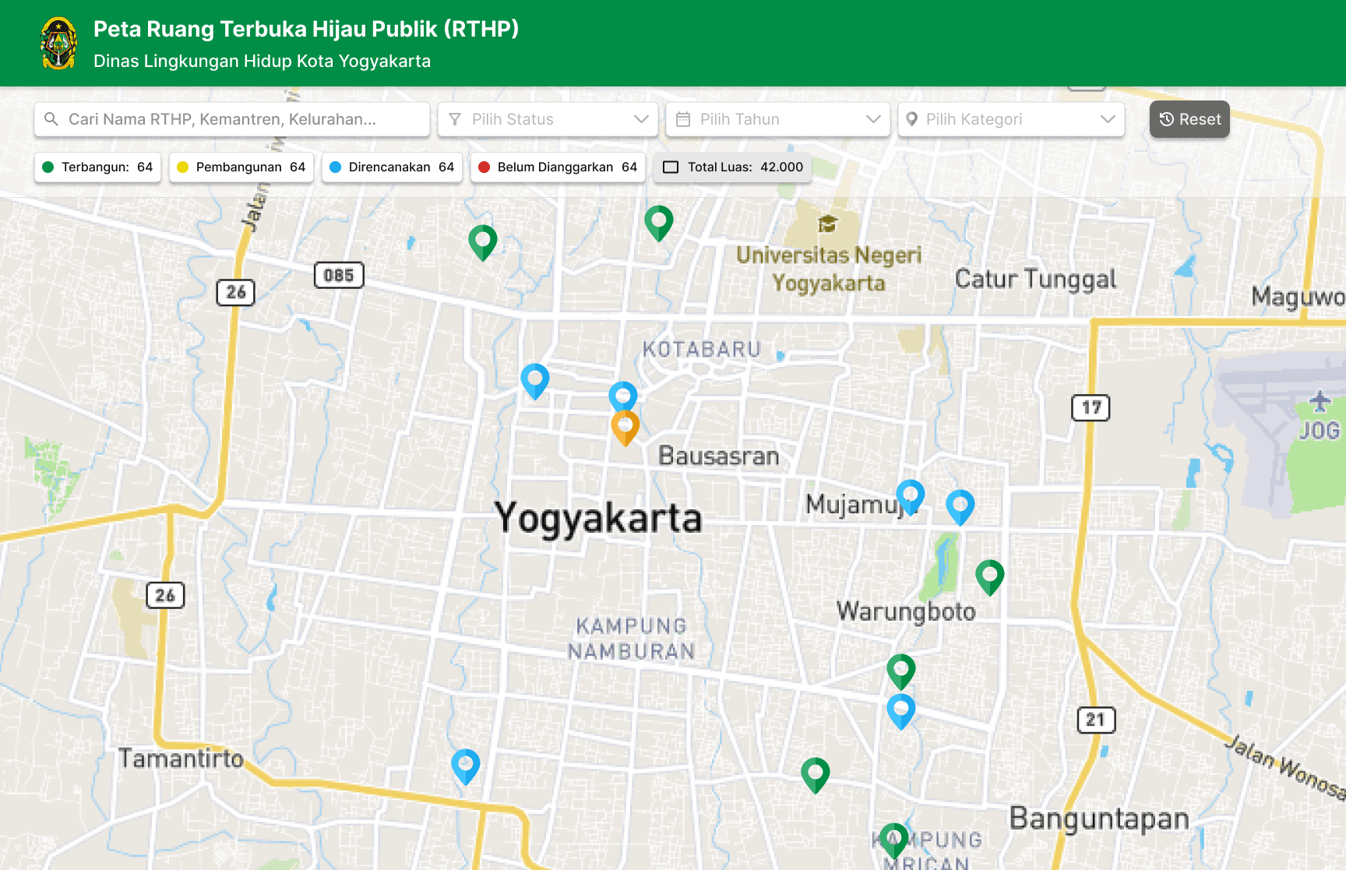The image size is (1346, 870).
Task: Click the Yogyakarta city label on map
Action: tap(598, 518)
